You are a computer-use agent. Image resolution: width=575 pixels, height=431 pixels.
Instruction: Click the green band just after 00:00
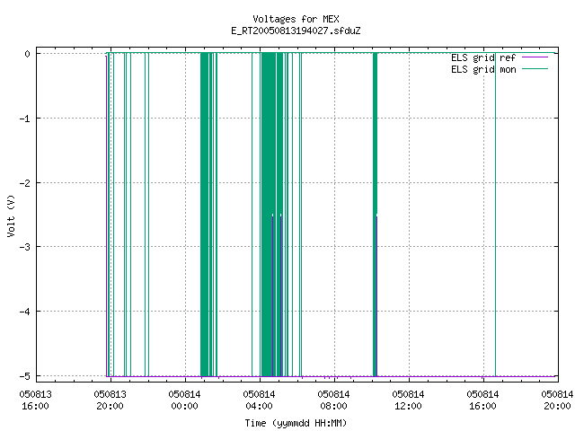[204, 215]
